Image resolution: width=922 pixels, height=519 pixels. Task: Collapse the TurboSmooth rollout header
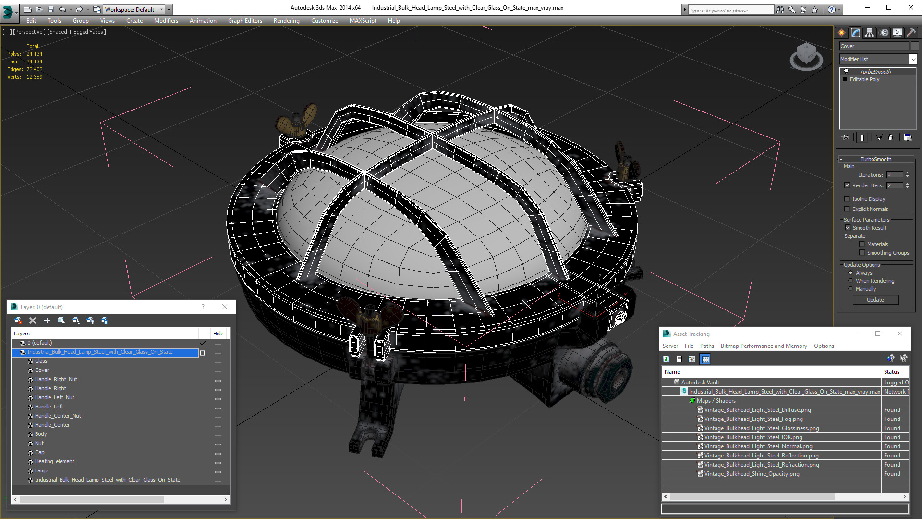(876, 159)
